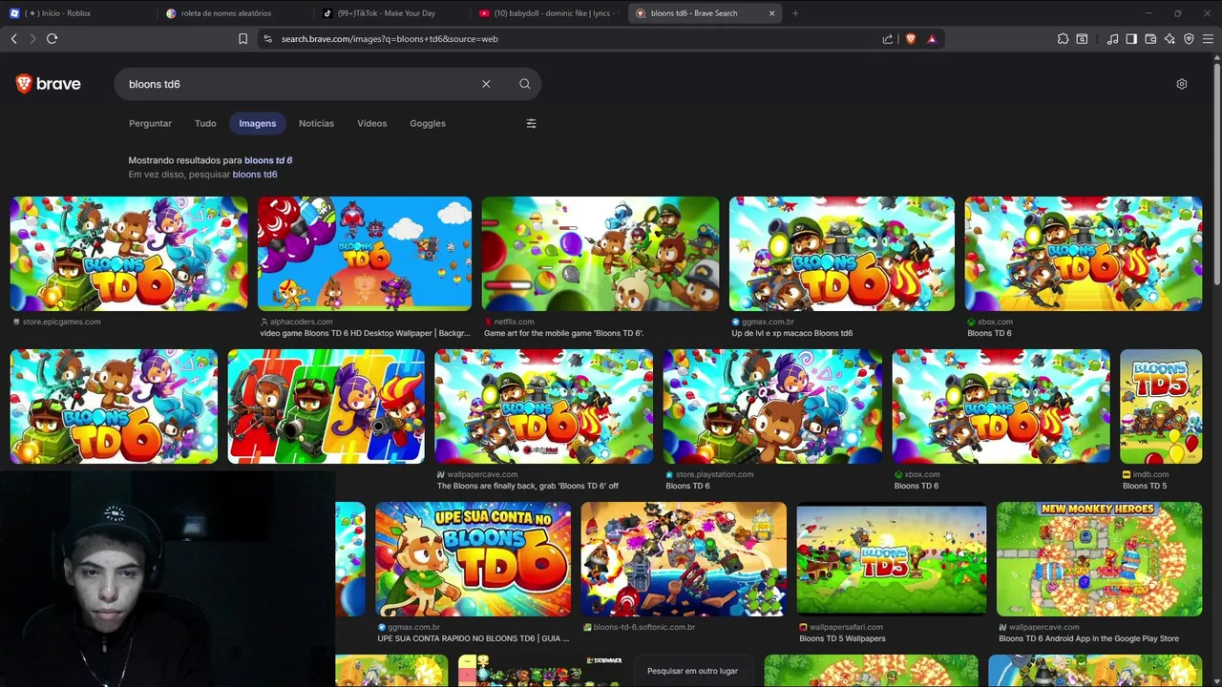This screenshot has height=687, width=1222.
Task: Open wallpapercave.com Bloons are finally back image
Action: pos(544,406)
